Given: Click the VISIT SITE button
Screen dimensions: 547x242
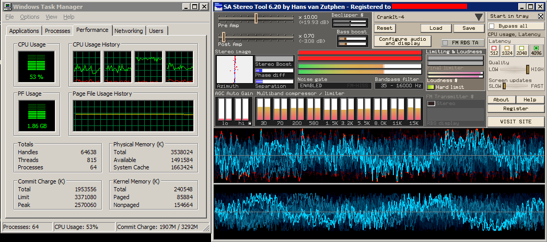Looking at the screenshot, I should coord(516,122).
